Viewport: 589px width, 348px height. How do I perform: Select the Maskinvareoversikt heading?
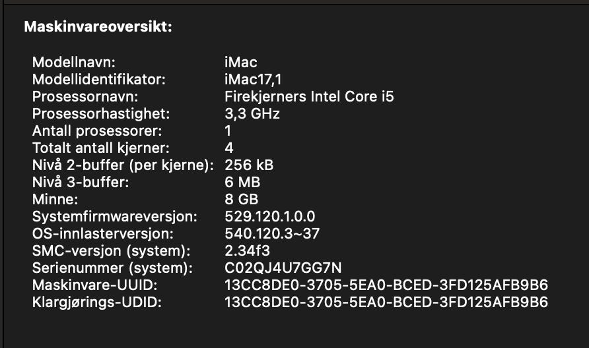[x=98, y=26]
